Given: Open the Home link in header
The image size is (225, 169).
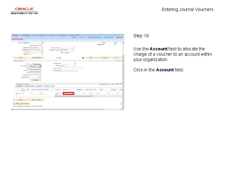Looking at the screenshot, I should (74, 37).
